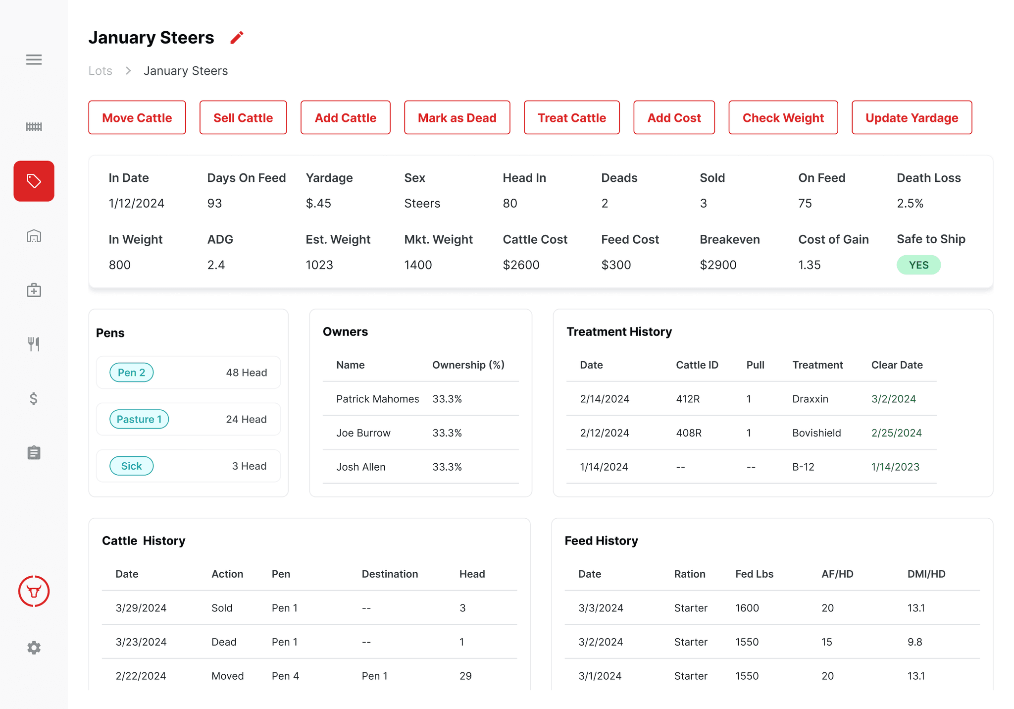The image size is (1014, 709).
Task: Click the Move Cattle button
Action: click(137, 117)
